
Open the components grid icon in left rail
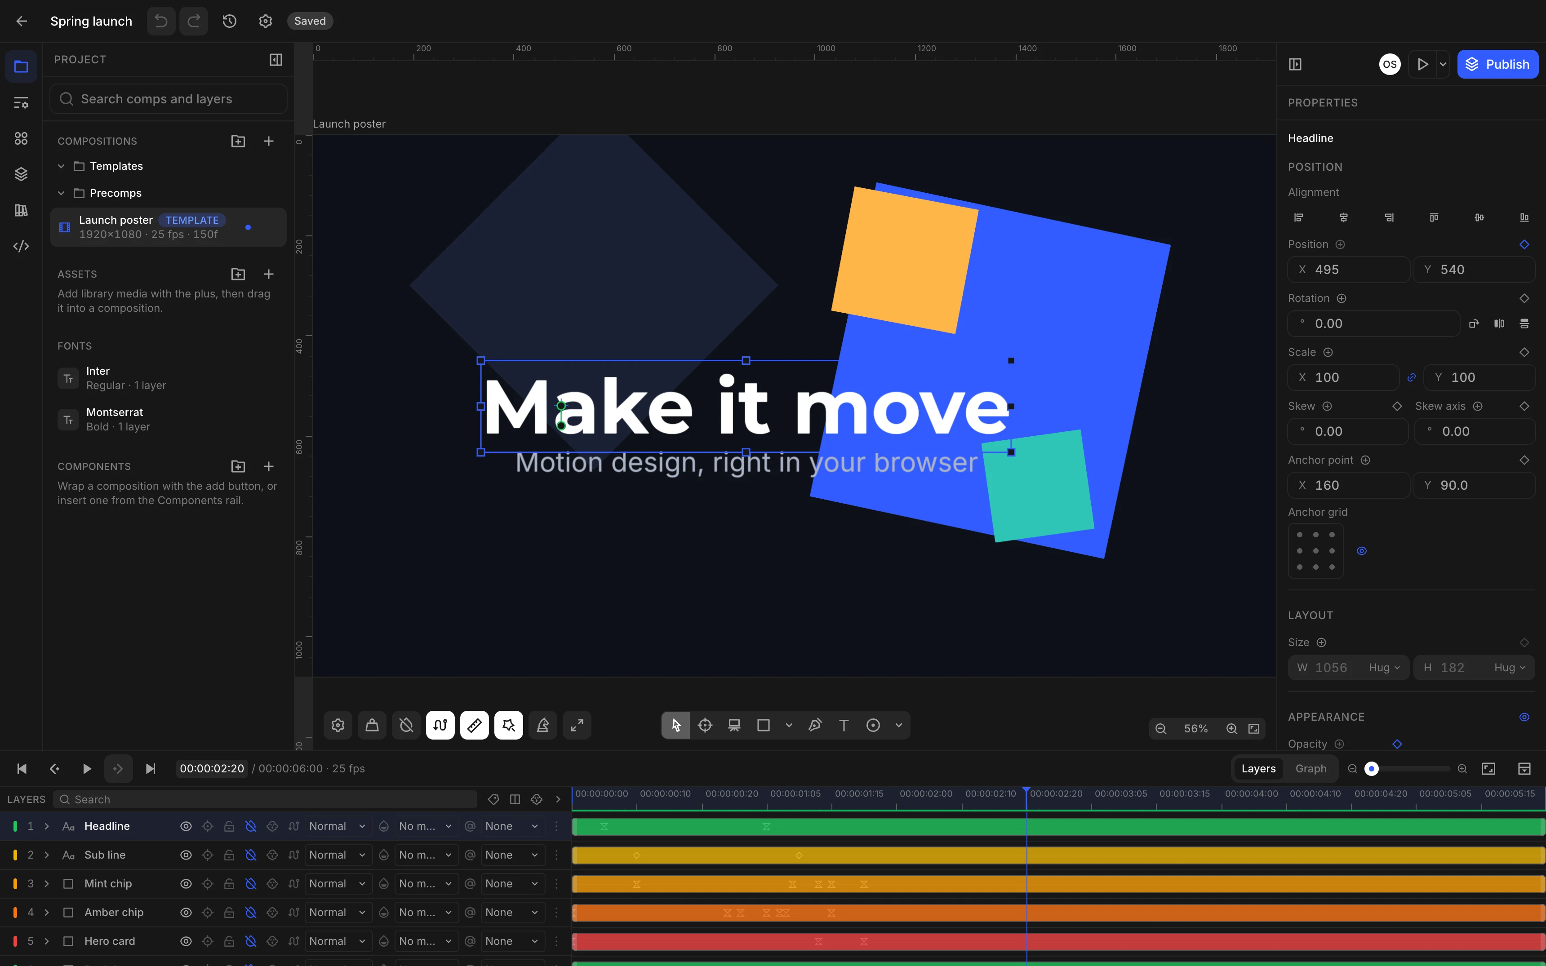(21, 138)
